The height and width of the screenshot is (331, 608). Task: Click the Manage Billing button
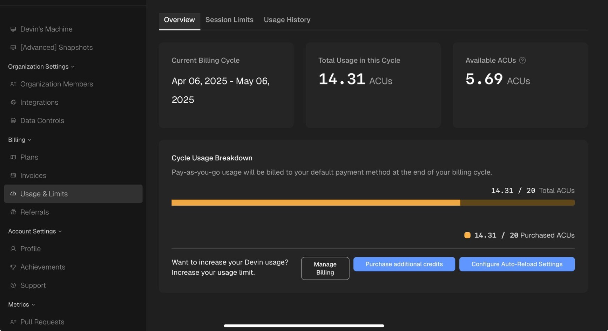pos(325,268)
